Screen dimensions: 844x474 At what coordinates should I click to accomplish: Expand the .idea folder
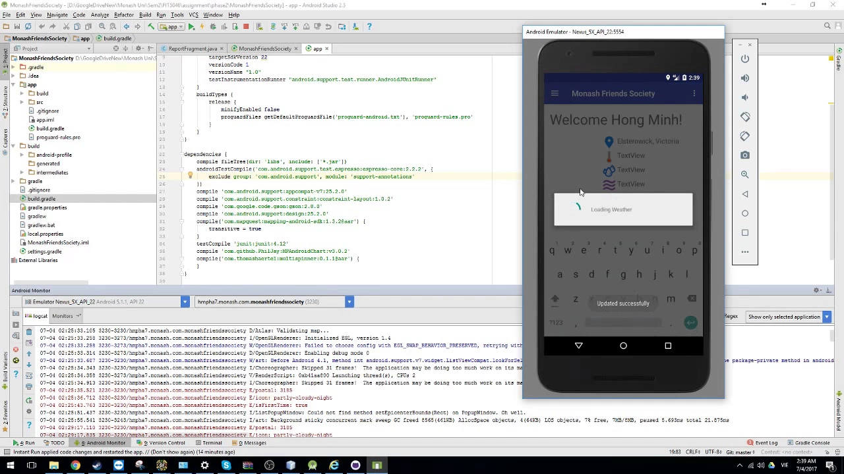(14, 76)
